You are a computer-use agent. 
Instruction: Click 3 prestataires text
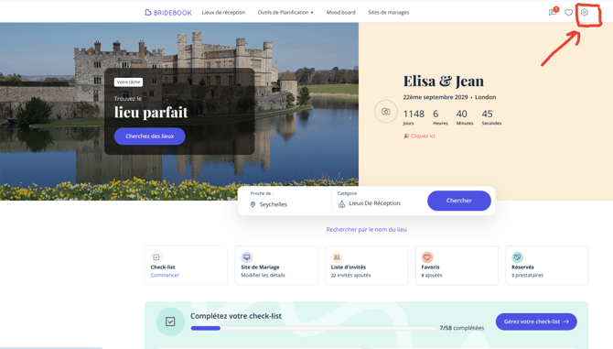click(x=527, y=275)
